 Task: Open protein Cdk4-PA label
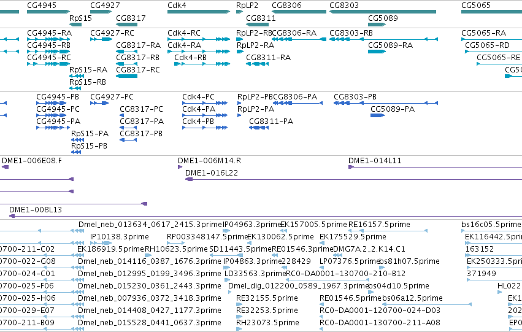tap(199, 109)
